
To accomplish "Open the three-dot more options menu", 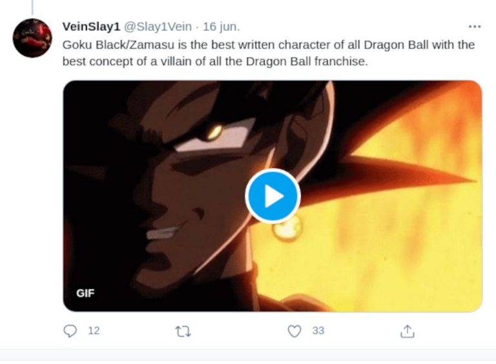I will tap(475, 26).
